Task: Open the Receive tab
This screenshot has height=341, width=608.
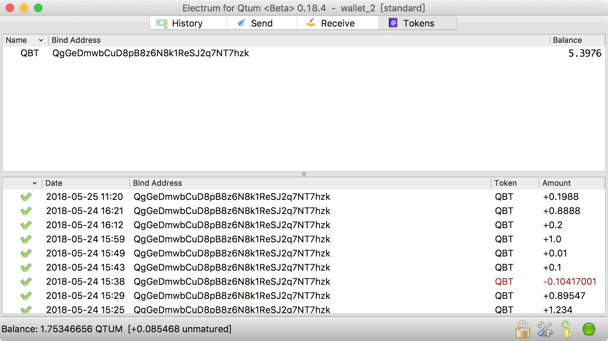Action: coord(337,23)
